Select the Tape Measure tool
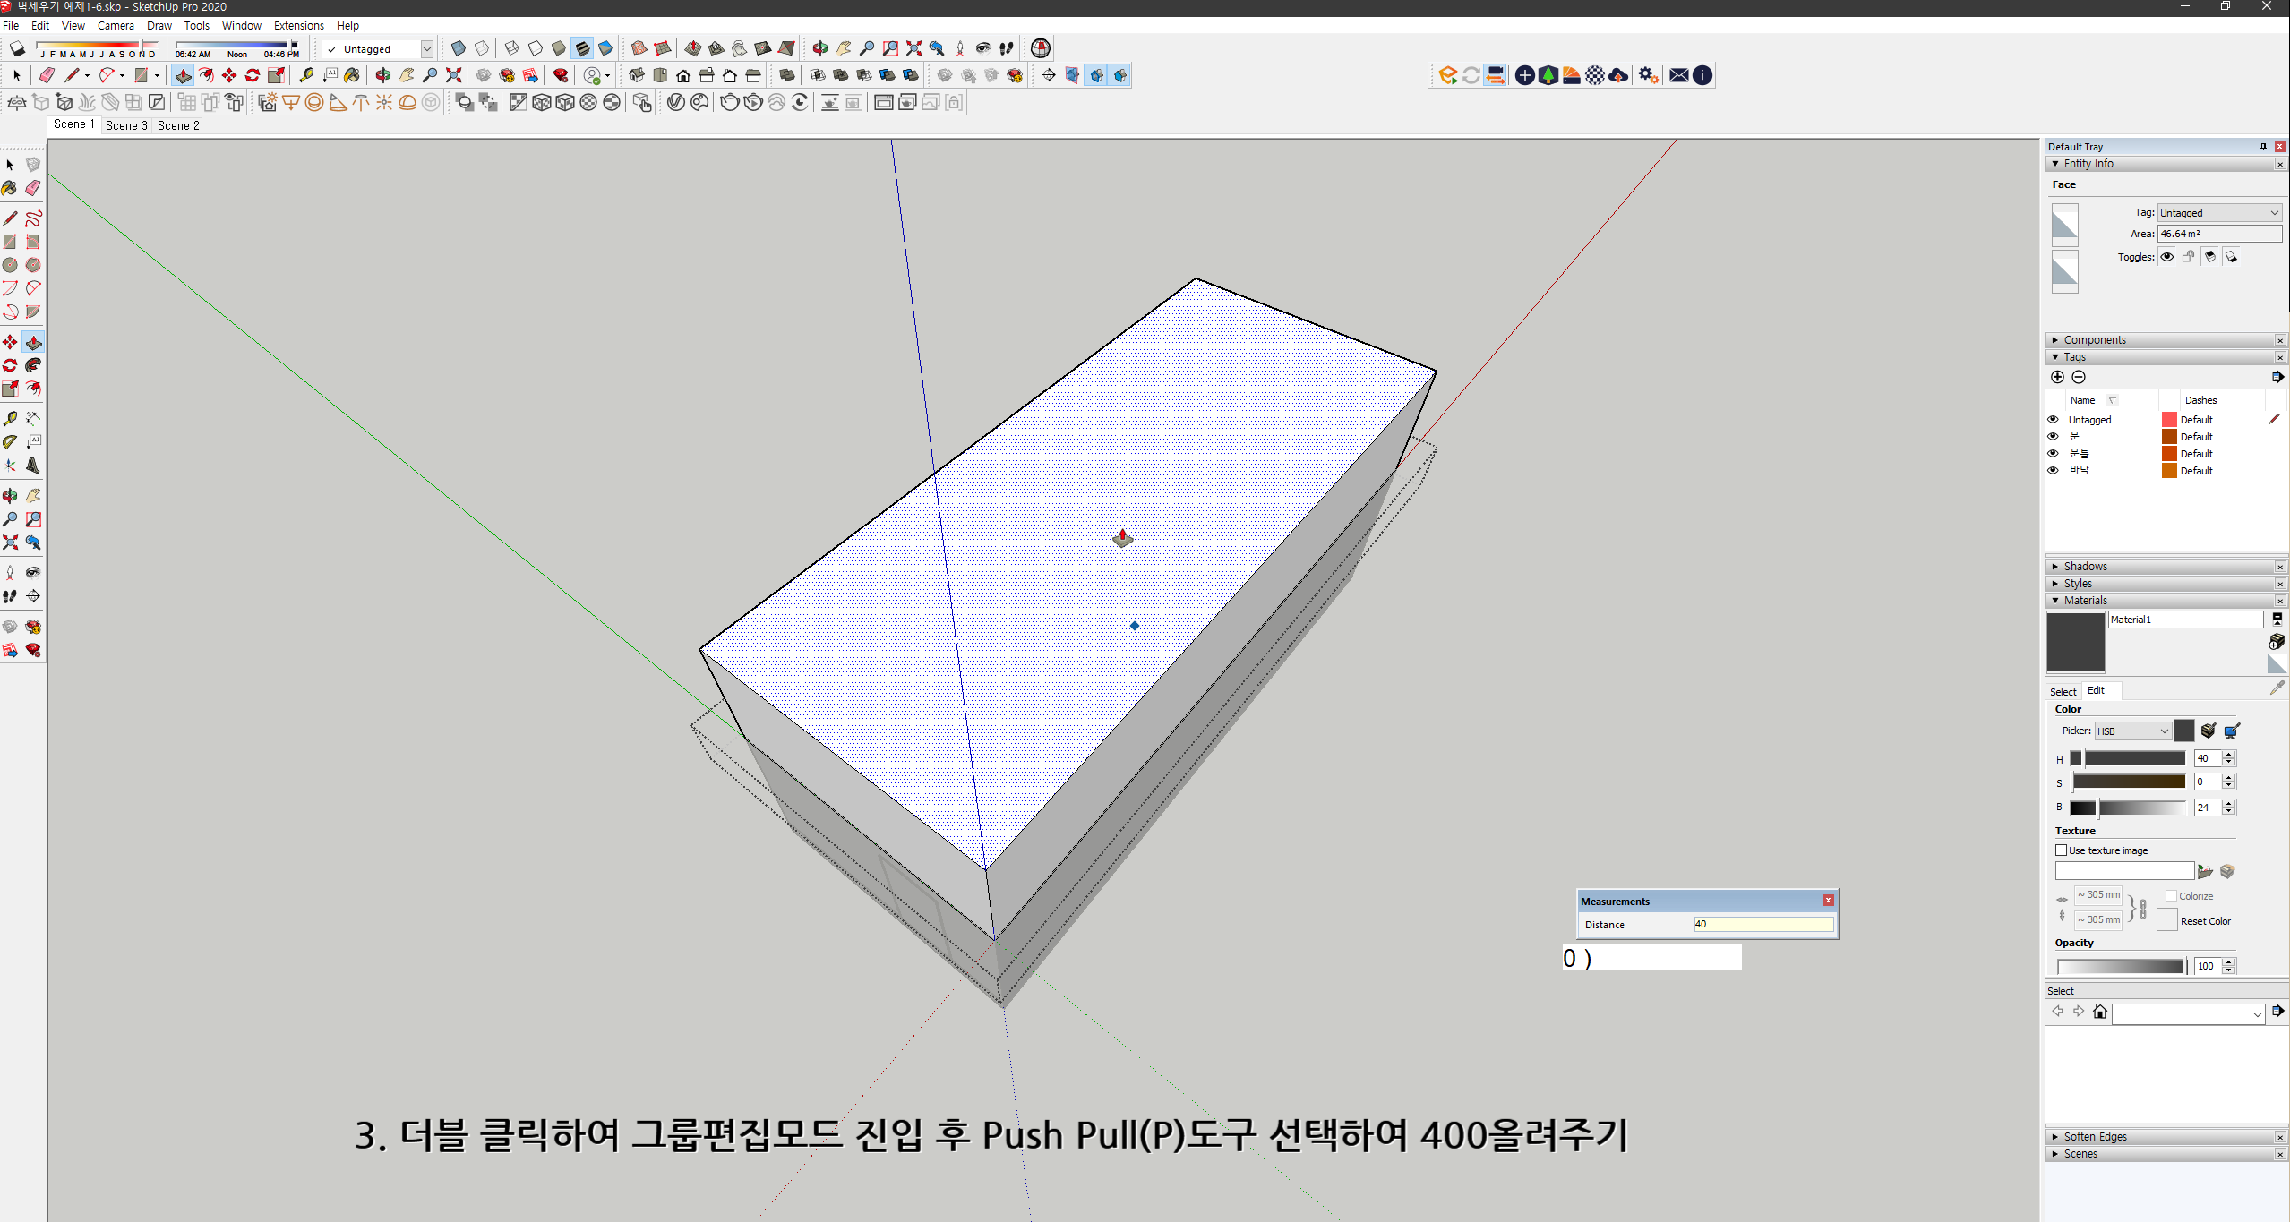Viewport: 2290px width, 1222px height. (x=11, y=418)
